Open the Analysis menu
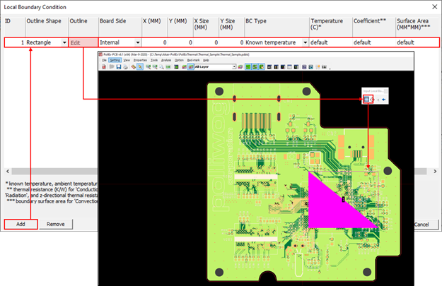442x286 pixels. click(166, 60)
